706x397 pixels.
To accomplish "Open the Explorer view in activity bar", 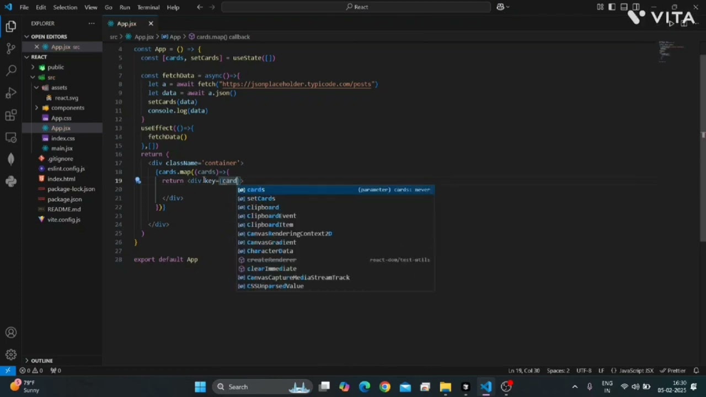I will pos(10,26).
